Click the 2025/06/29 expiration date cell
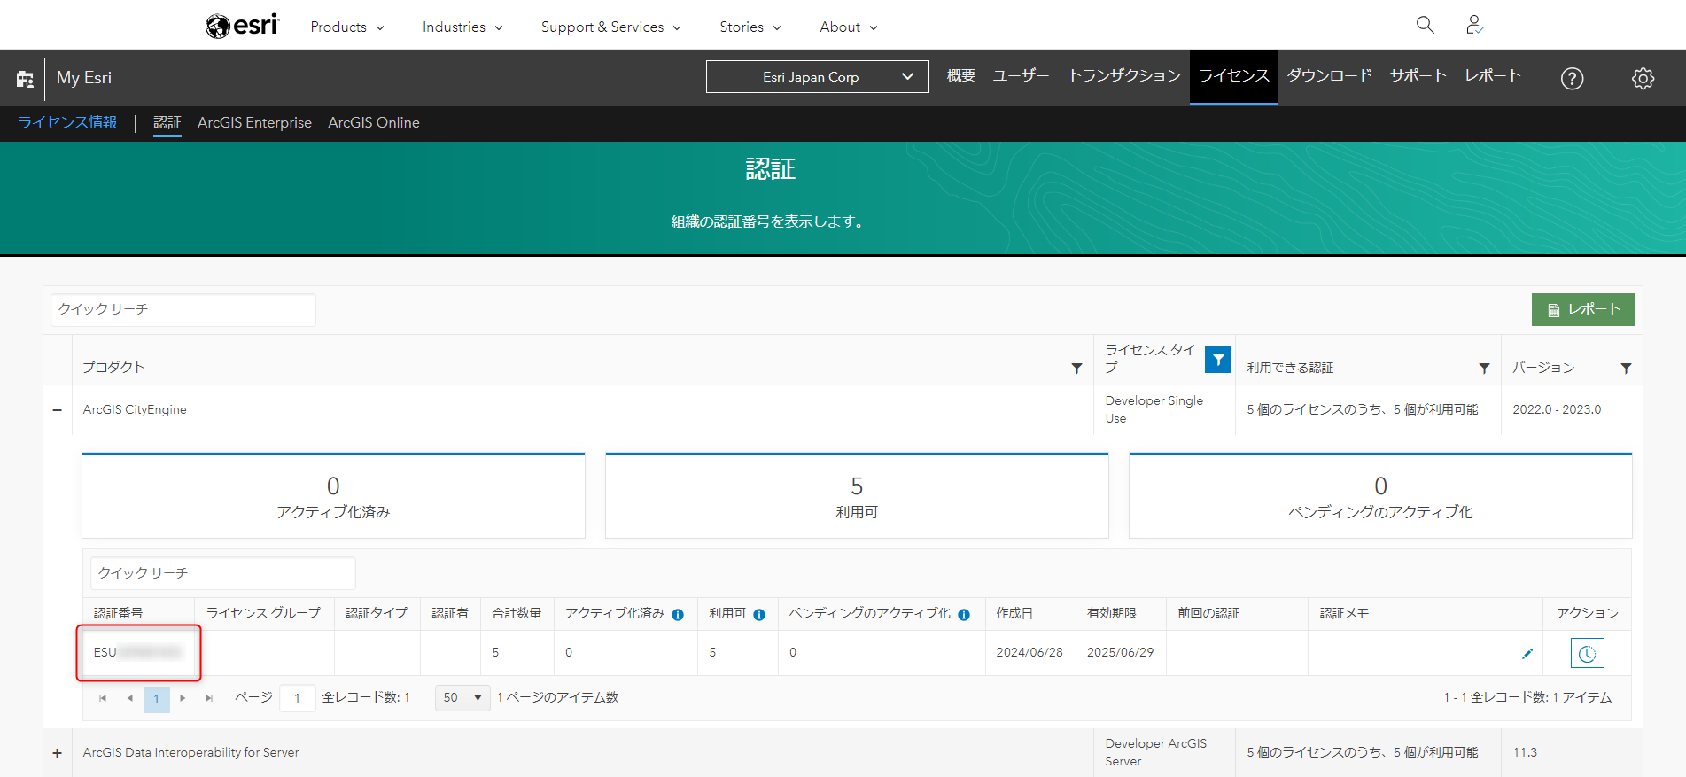 [1121, 652]
